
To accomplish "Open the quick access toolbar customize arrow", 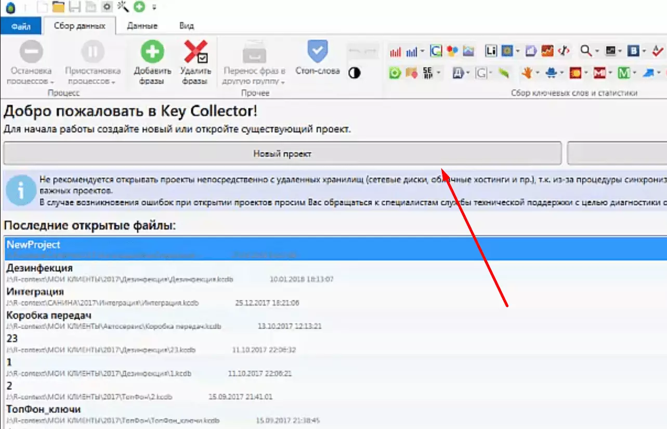I will 154,8.
